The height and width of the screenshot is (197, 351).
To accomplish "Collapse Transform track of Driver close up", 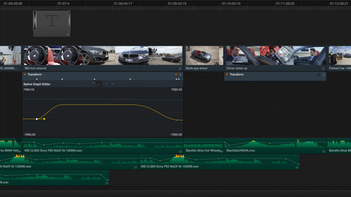I will click(324, 74).
